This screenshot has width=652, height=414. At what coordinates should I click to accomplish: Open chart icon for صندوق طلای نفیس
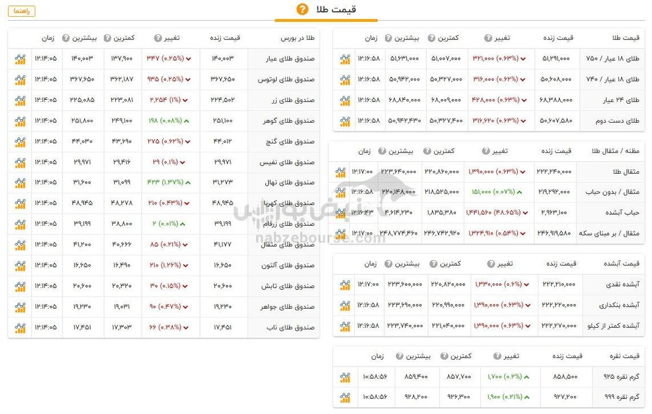point(20,162)
